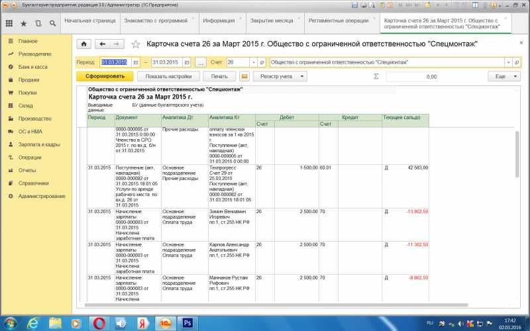Close the Карточка счета 26 tab

coord(506,19)
